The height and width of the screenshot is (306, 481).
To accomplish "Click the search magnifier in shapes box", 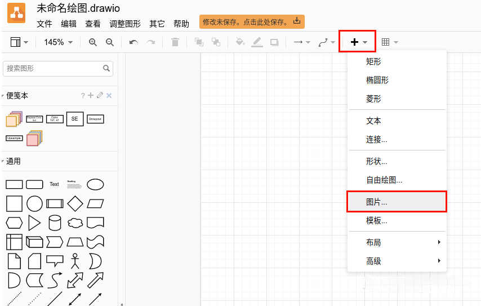I will click(x=106, y=68).
